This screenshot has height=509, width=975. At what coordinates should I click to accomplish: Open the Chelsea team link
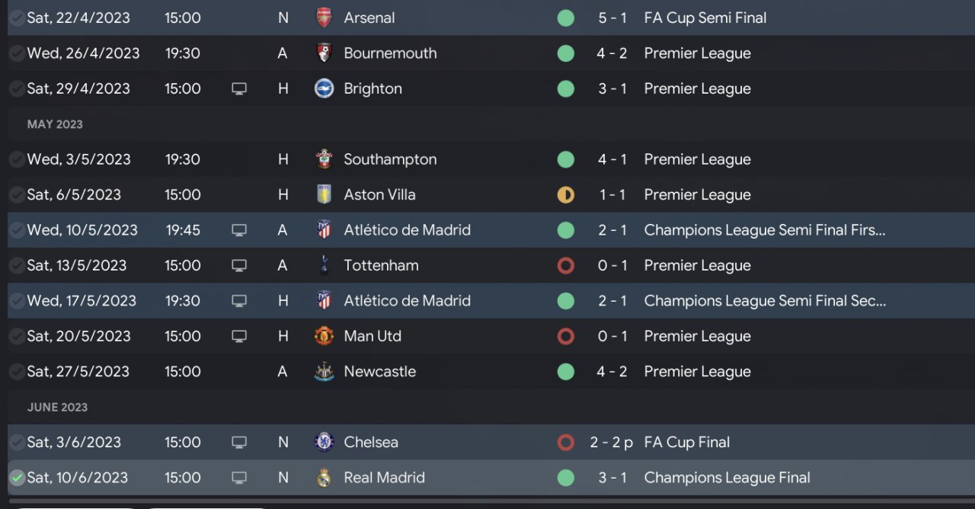[x=371, y=442]
